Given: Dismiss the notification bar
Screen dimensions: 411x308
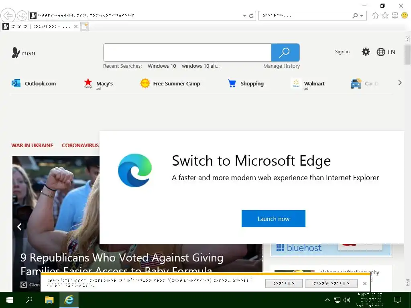Looking at the screenshot, I should click(x=364, y=284).
